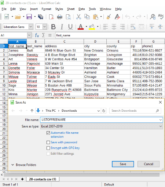
Task: Select the Clone Formatting paintbrush icon
Action: coord(109,17)
